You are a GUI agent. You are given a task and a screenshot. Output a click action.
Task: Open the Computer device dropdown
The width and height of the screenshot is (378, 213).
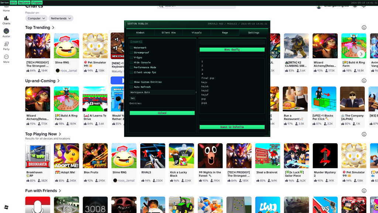pos(36,18)
